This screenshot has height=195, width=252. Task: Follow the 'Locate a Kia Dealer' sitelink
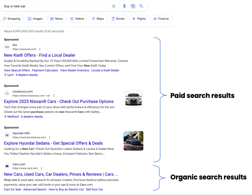click(105, 70)
